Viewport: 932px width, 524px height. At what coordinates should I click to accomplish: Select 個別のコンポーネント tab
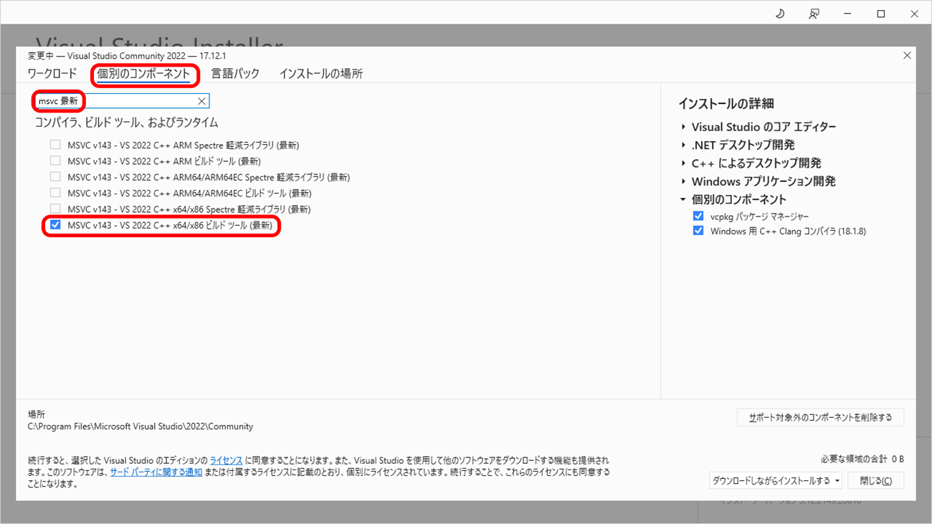pos(143,74)
